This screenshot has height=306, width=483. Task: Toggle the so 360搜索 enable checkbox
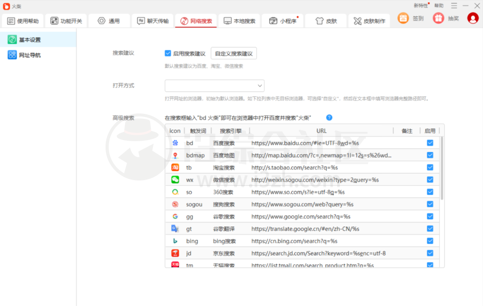(x=430, y=192)
